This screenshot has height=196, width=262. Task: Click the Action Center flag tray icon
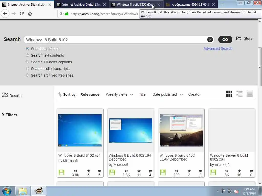[x=224, y=191]
